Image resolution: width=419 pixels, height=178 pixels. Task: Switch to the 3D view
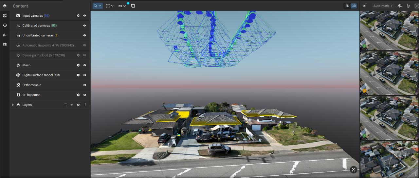click(354, 6)
